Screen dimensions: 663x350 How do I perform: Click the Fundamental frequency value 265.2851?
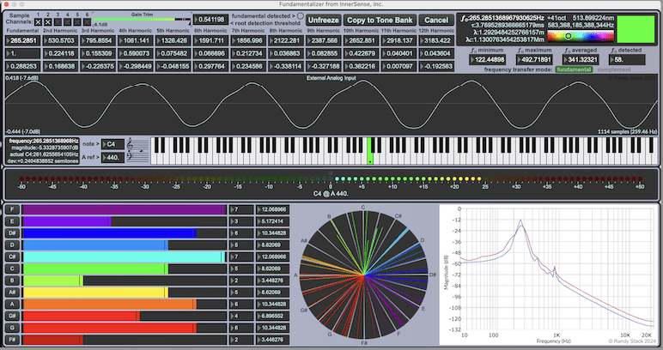tap(22, 39)
